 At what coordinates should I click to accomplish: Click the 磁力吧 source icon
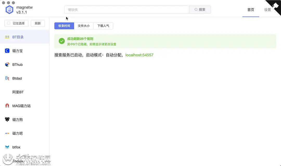7,133
